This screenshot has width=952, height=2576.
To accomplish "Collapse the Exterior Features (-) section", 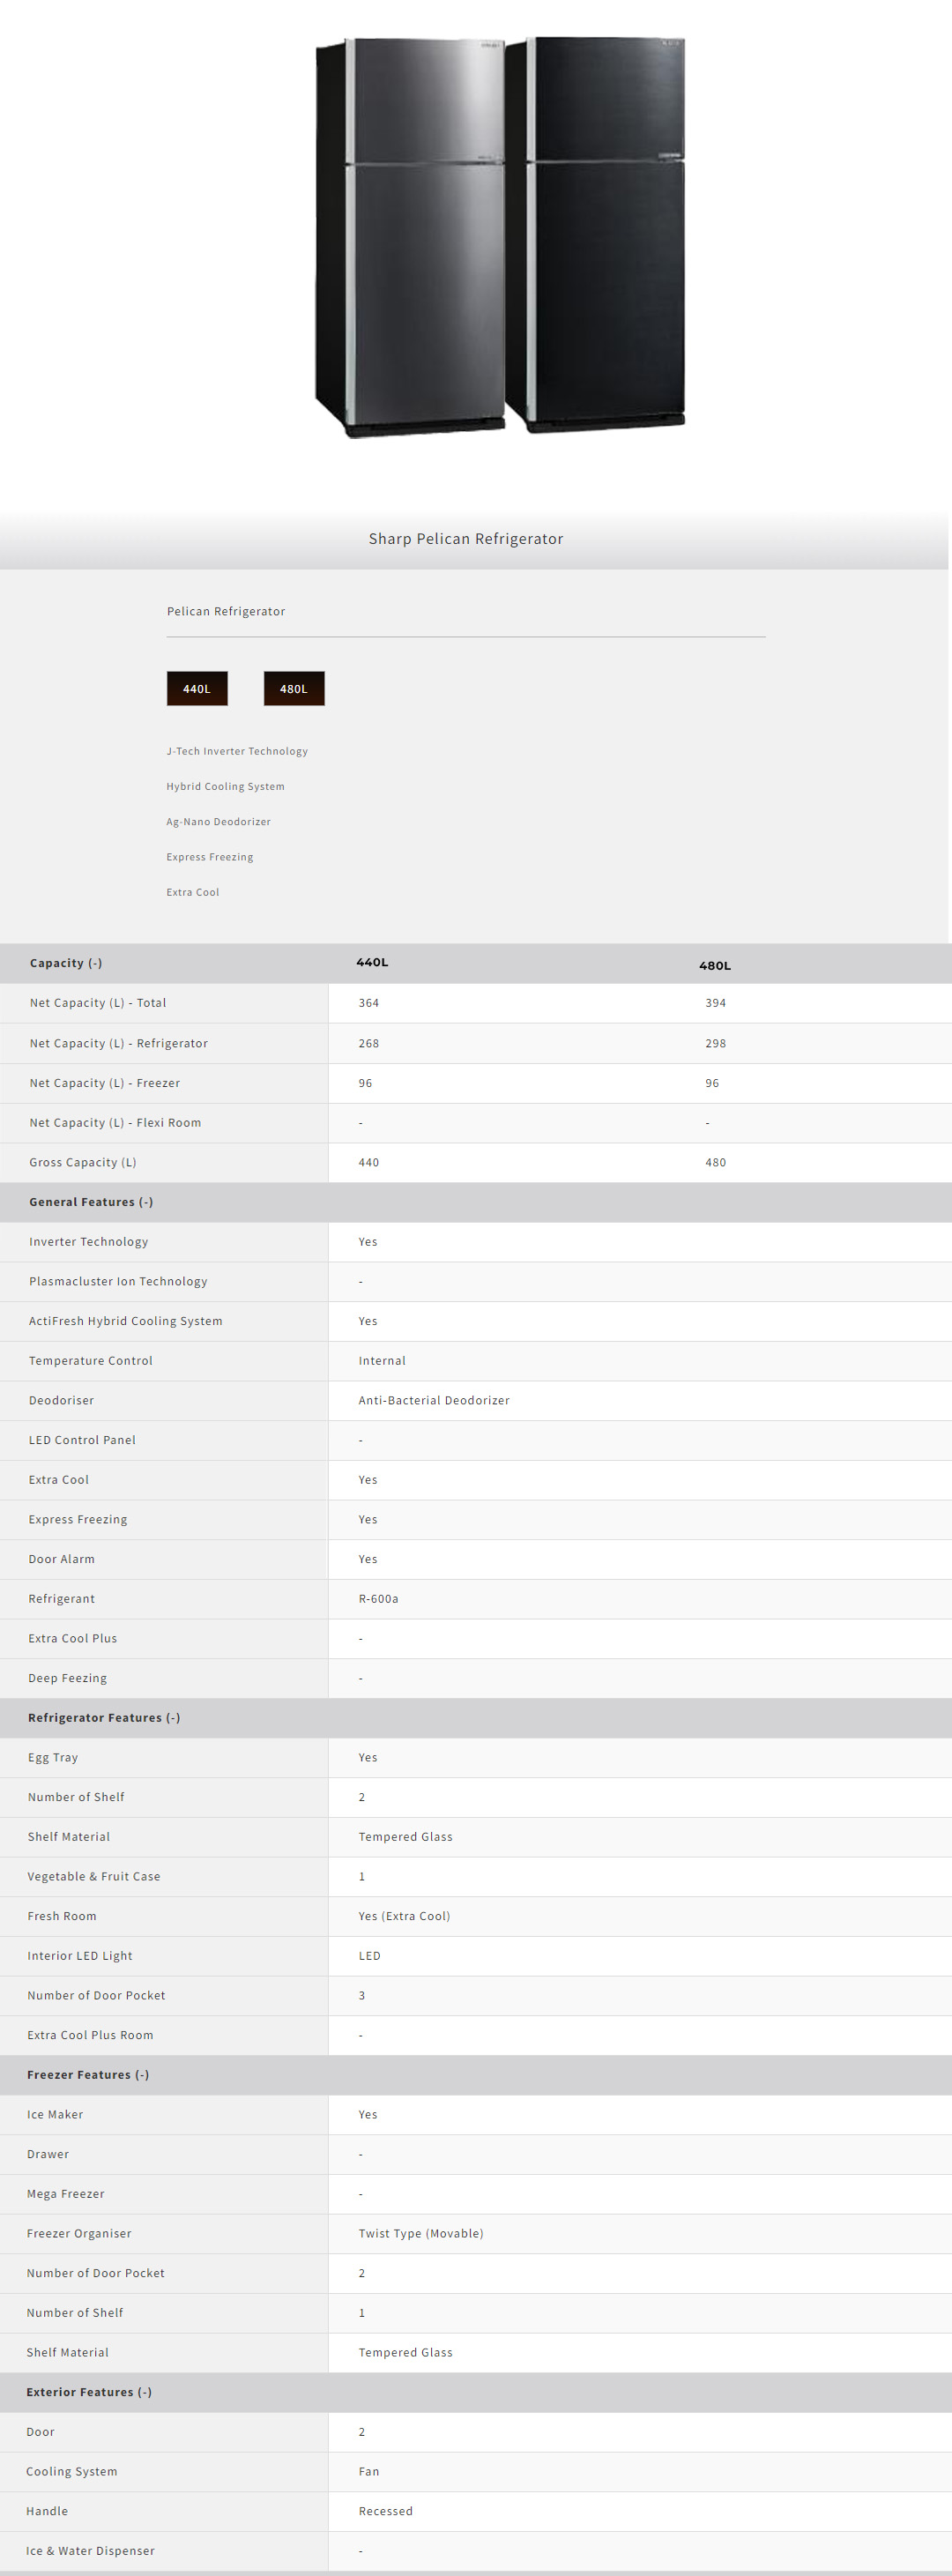I will click(89, 2392).
